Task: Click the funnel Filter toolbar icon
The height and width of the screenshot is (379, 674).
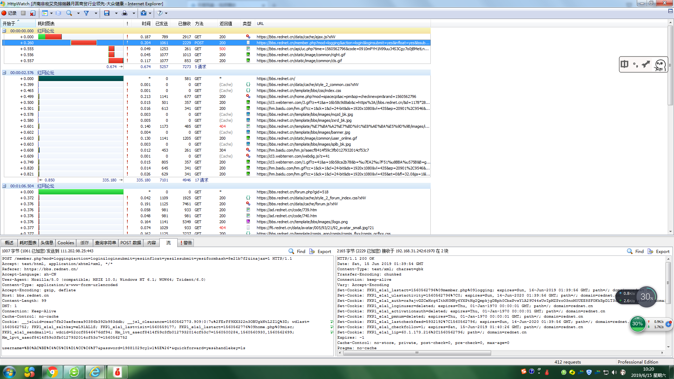Action: pyautogui.click(x=86, y=13)
